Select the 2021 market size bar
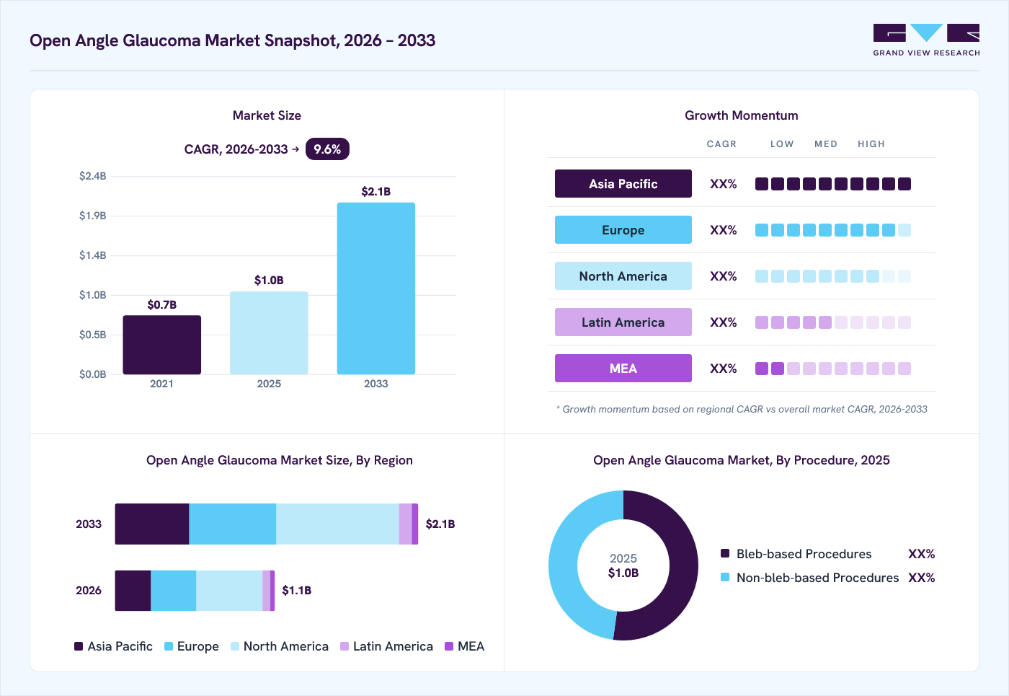The height and width of the screenshot is (696, 1009). (x=162, y=345)
